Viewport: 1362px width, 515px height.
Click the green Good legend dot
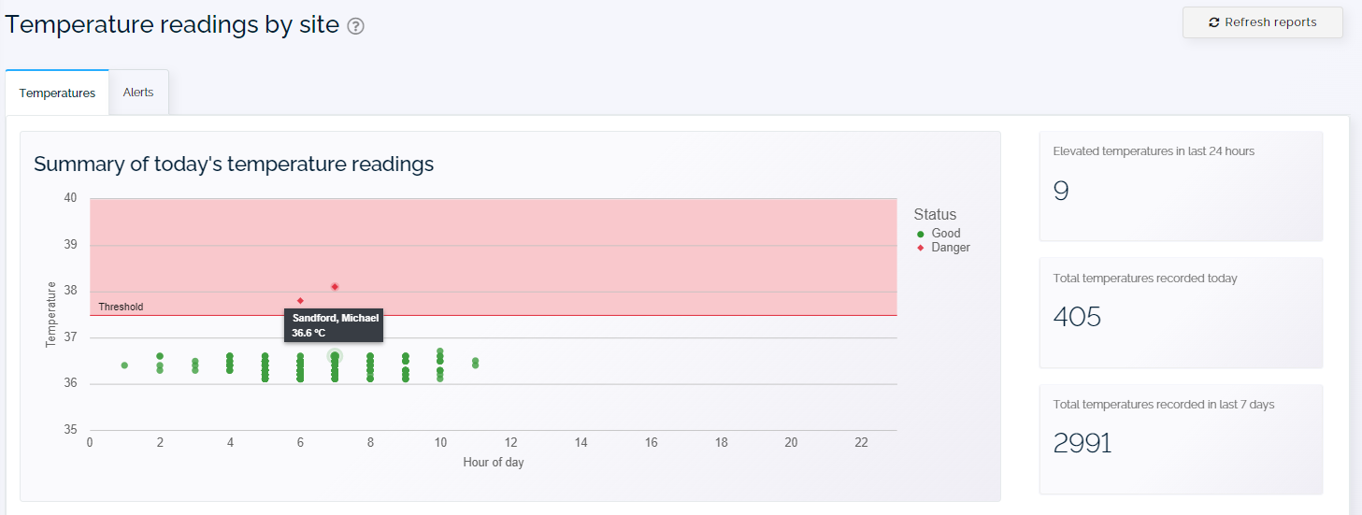[920, 234]
